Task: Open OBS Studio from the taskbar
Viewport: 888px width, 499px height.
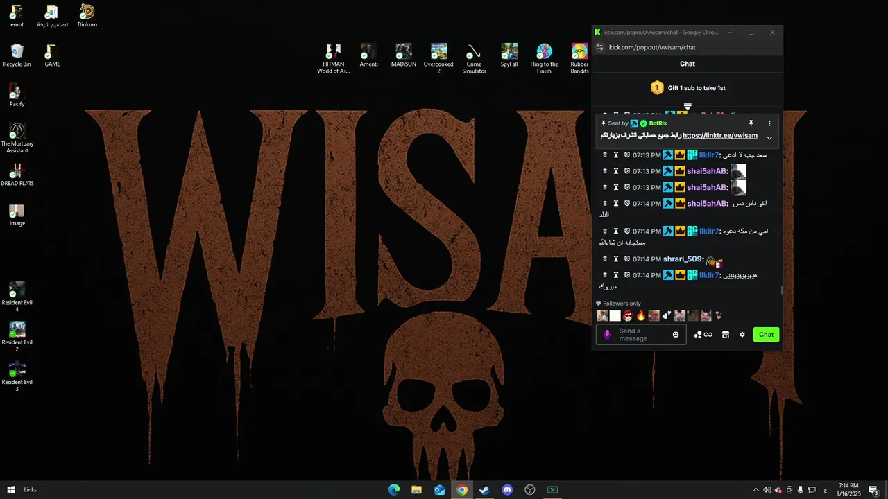Action: pos(530,490)
